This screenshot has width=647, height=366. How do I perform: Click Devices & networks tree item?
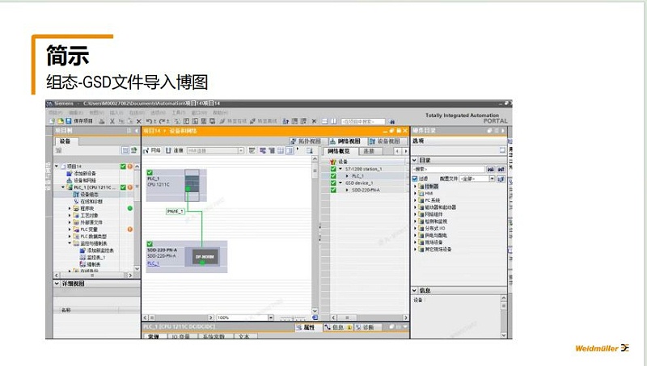[82, 180]
